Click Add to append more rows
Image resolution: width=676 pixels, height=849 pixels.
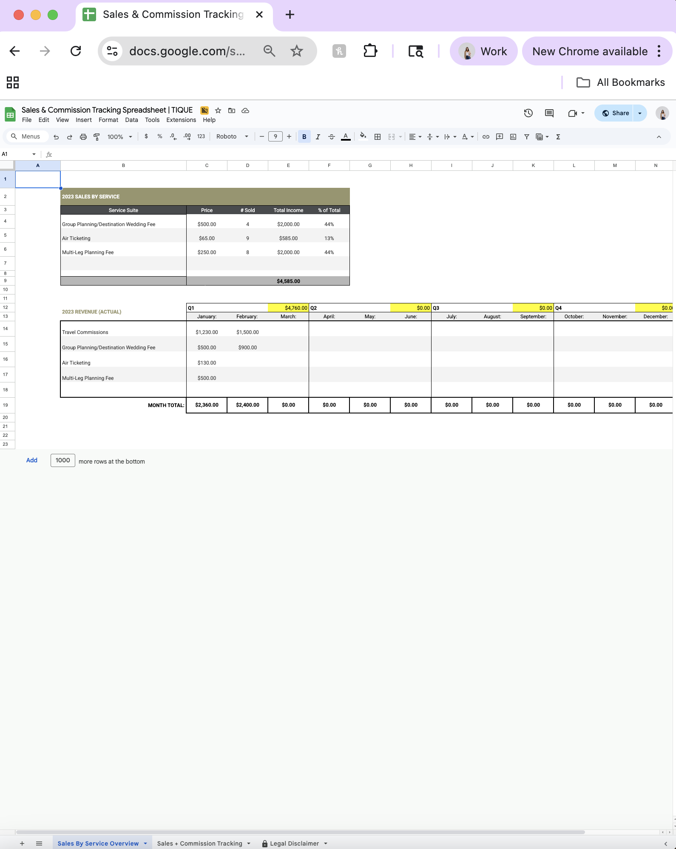pyautogui.click(x=32, y=460)
